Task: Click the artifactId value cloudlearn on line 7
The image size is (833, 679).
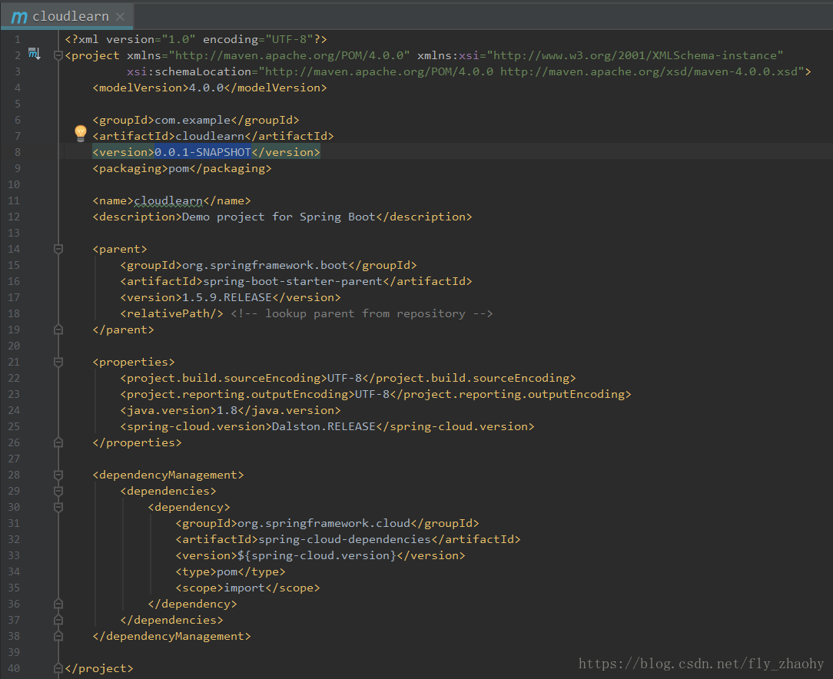Action: pos(210,136)
